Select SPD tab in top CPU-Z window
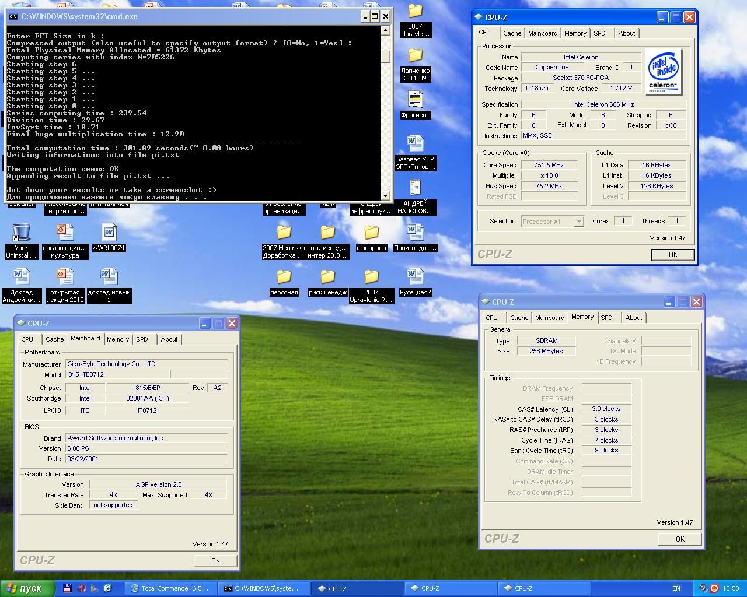Screen dimensions: 747x597 pyautogui.click(x=599, y=33)
